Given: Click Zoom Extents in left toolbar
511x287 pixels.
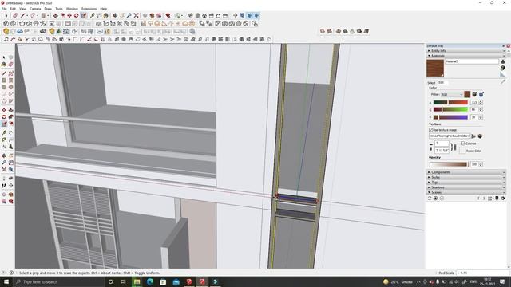Looking at the screenshot, I should coord(4,170).
